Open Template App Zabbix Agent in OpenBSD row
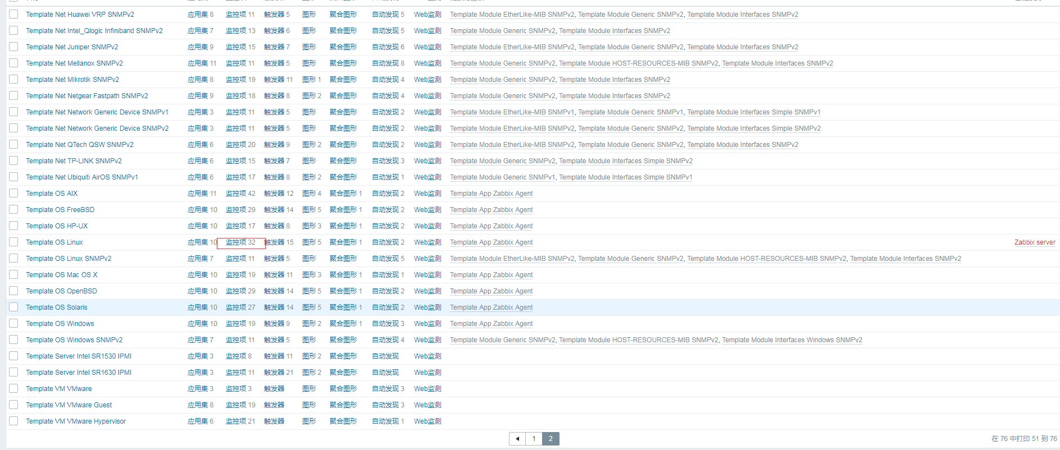This screenshot has height=450, width=1060. (x=492, y=291)
